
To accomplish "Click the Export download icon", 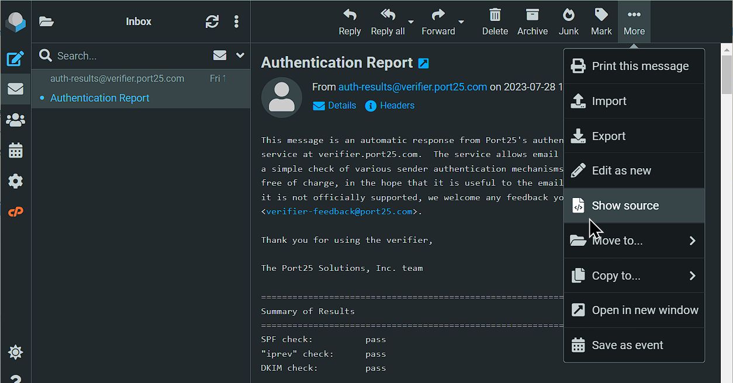I will click(x=578, y=136).
